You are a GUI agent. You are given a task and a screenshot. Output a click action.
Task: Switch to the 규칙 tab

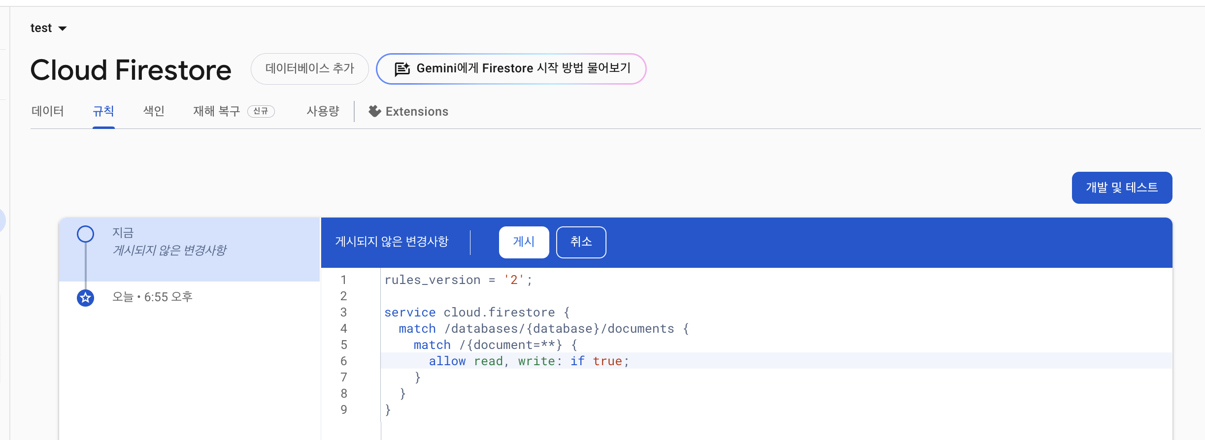[103, 111]
